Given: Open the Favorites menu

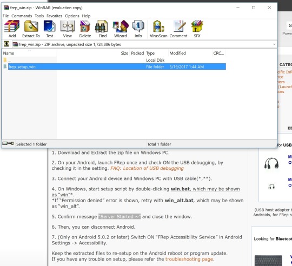Looking at the screenshot, I should click(x=55, y=16).
